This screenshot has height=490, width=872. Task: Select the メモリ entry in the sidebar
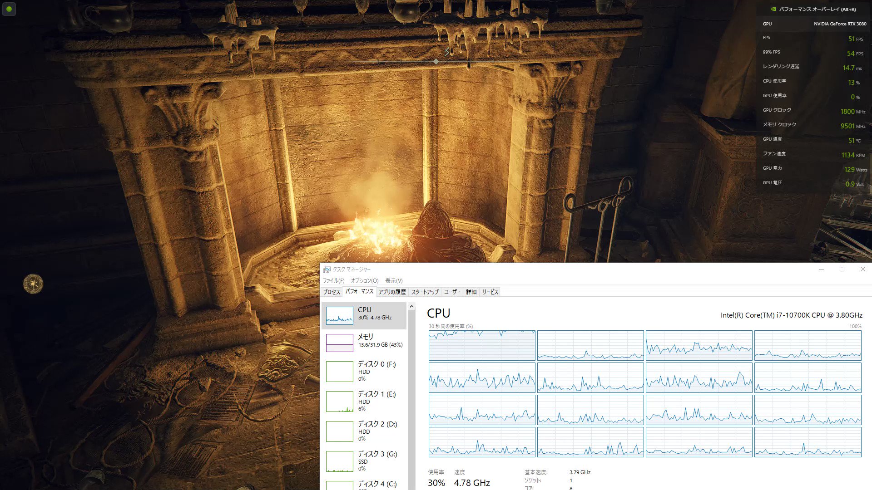click(x=364, y=343)
